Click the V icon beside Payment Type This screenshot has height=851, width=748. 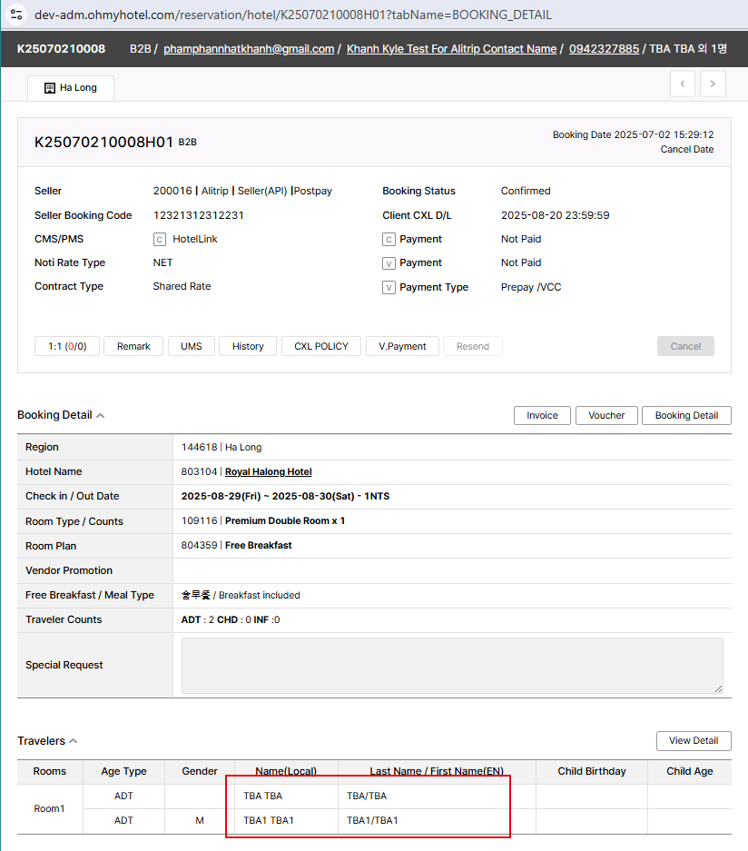[389, 287]
